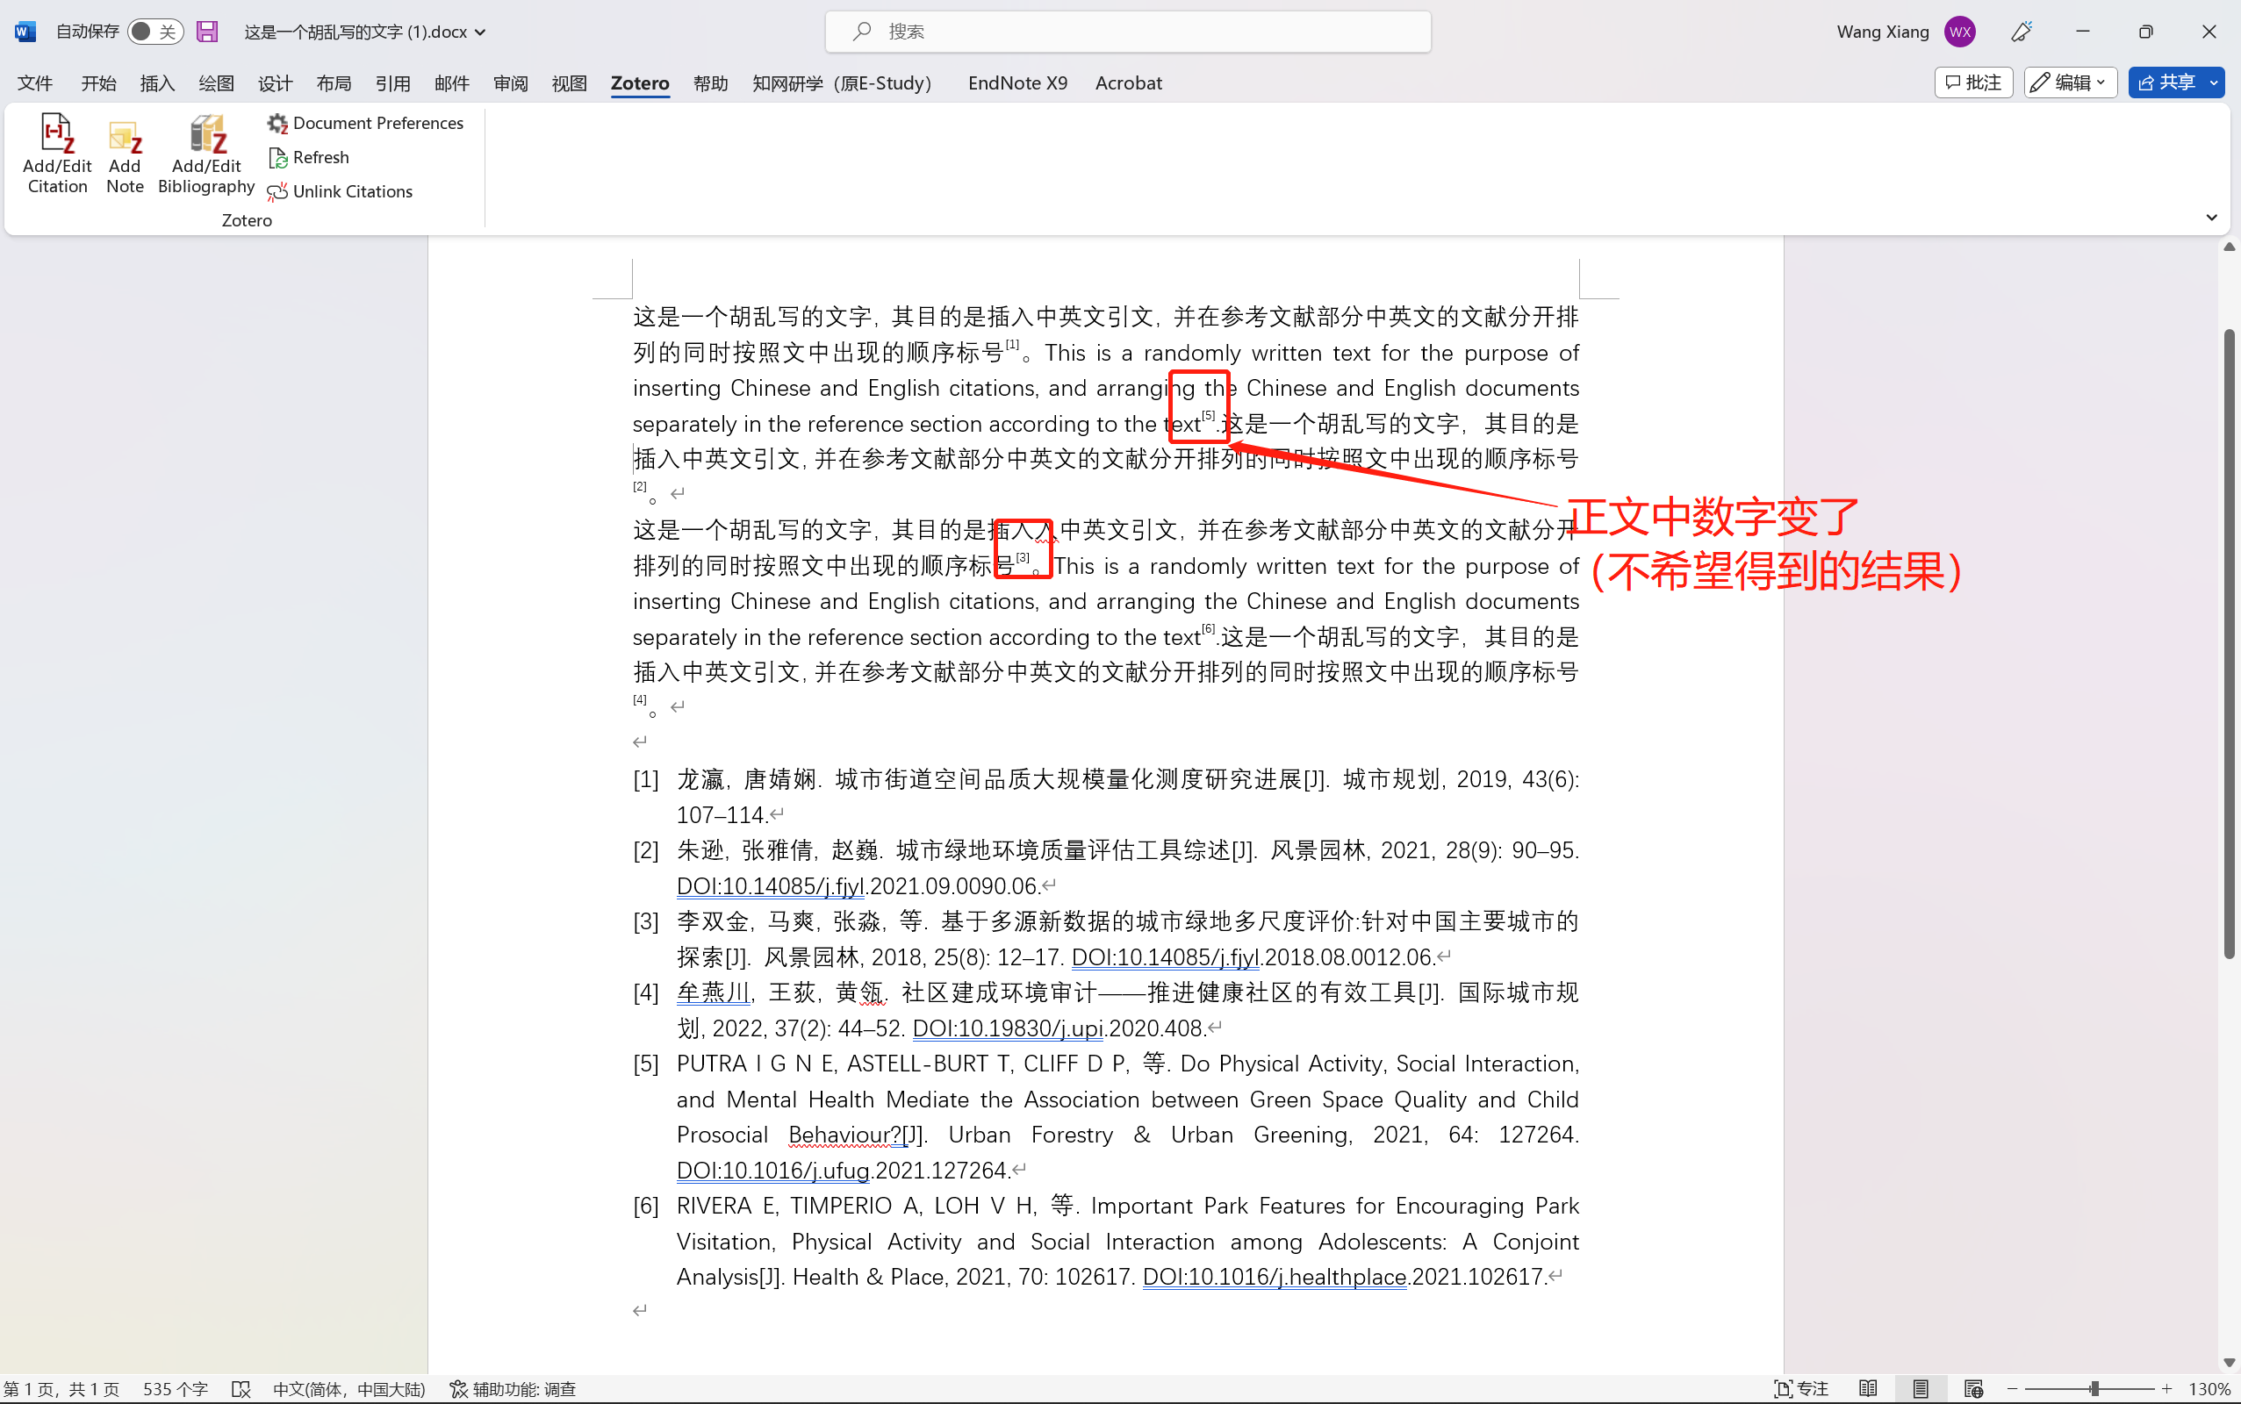The height and width of the screenshot is (1404, 2241).
Task: Open 辅助功能: 调查 accessibility checker
Action: (513, 1389)
